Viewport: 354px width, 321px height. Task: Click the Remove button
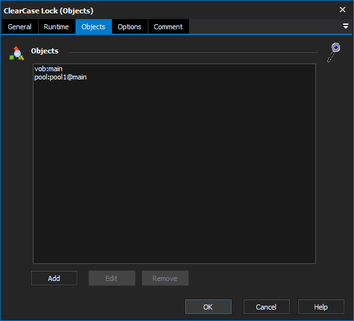coord(165,278)
